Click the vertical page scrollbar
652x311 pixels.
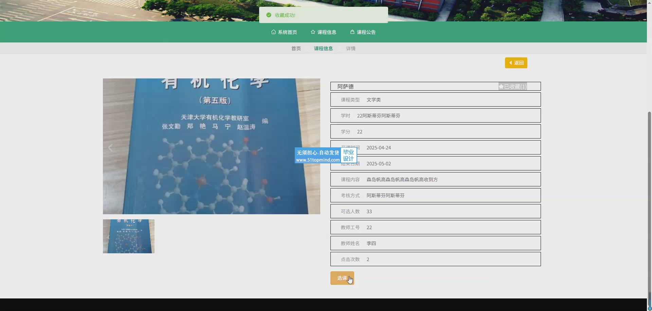point(649,204)
